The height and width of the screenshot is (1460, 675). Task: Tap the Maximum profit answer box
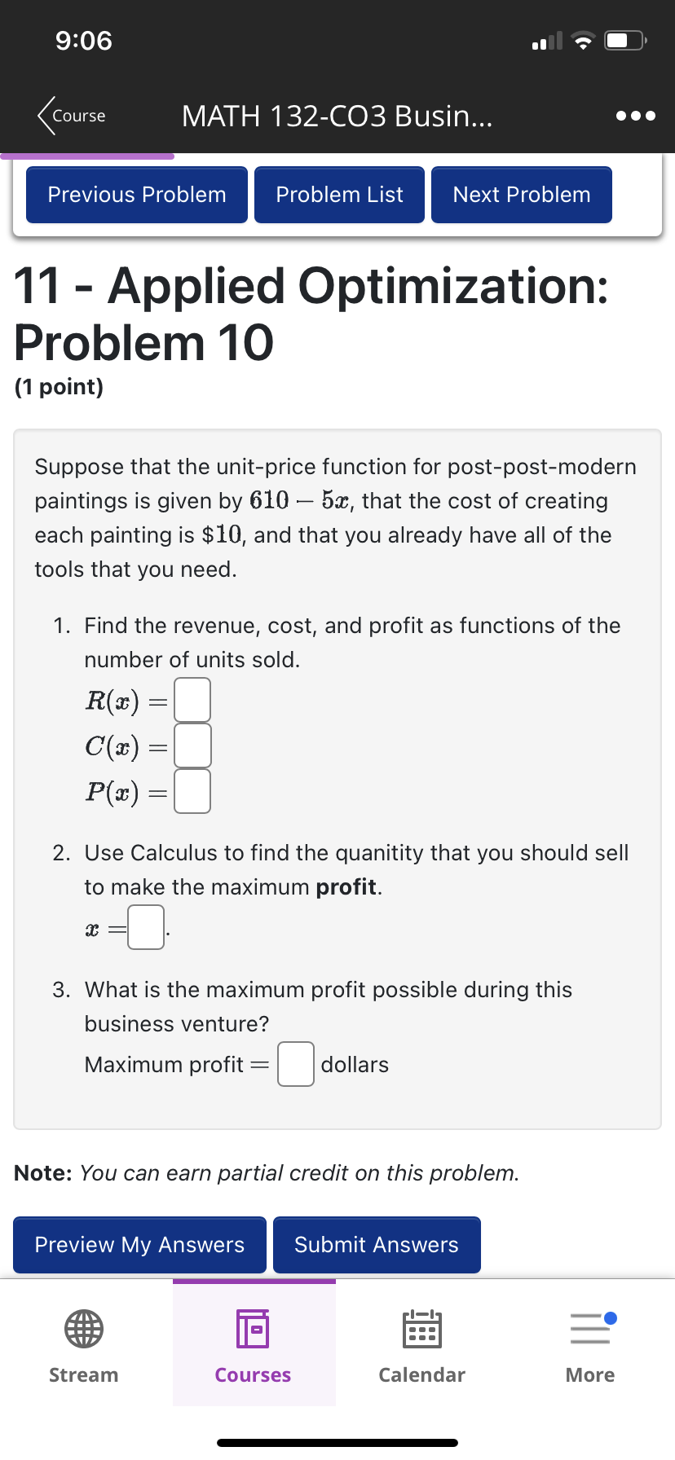pos(295,1064)
